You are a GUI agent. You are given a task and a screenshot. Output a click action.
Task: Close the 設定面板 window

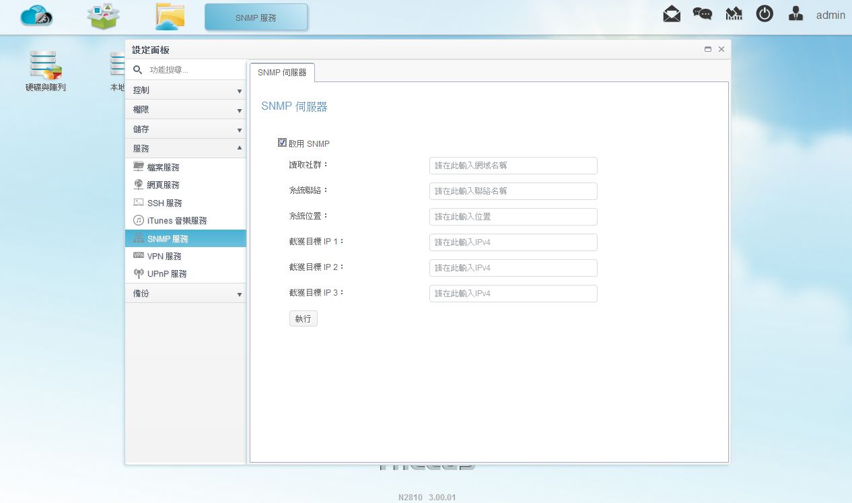click(x=721, y=49)
